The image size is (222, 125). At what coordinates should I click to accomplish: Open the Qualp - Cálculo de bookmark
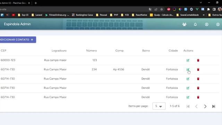coord(162,15)
